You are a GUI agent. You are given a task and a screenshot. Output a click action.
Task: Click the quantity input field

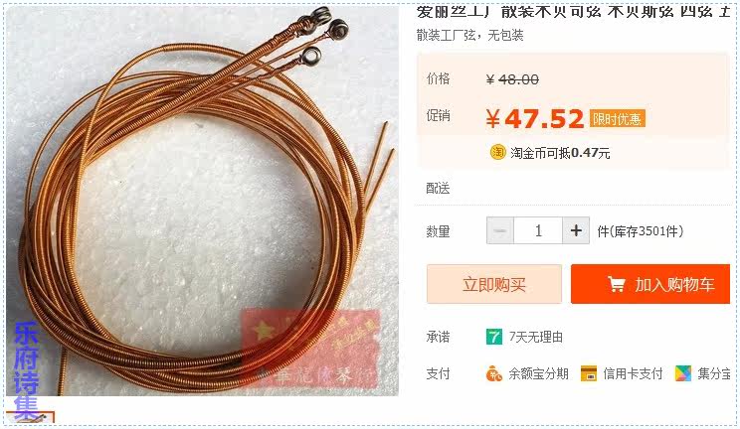coord(538,230)
